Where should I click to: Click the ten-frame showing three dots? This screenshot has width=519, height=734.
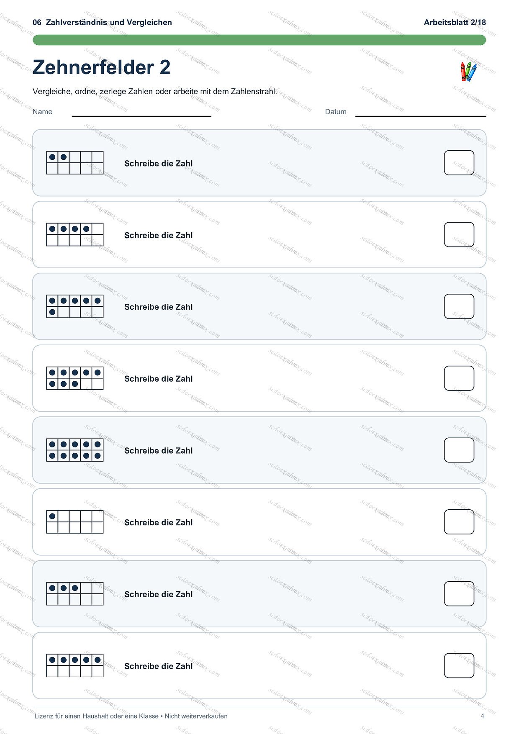coord(75,594)
